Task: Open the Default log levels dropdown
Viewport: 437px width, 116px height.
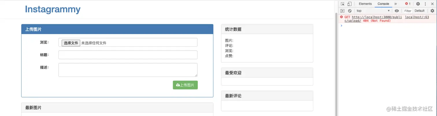Action: click(420, 11)
